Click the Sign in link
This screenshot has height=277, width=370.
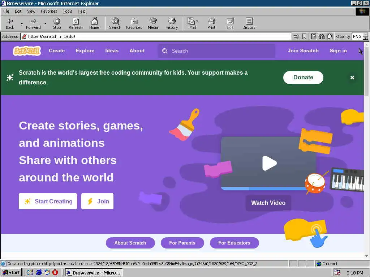(x=338, y=50)
